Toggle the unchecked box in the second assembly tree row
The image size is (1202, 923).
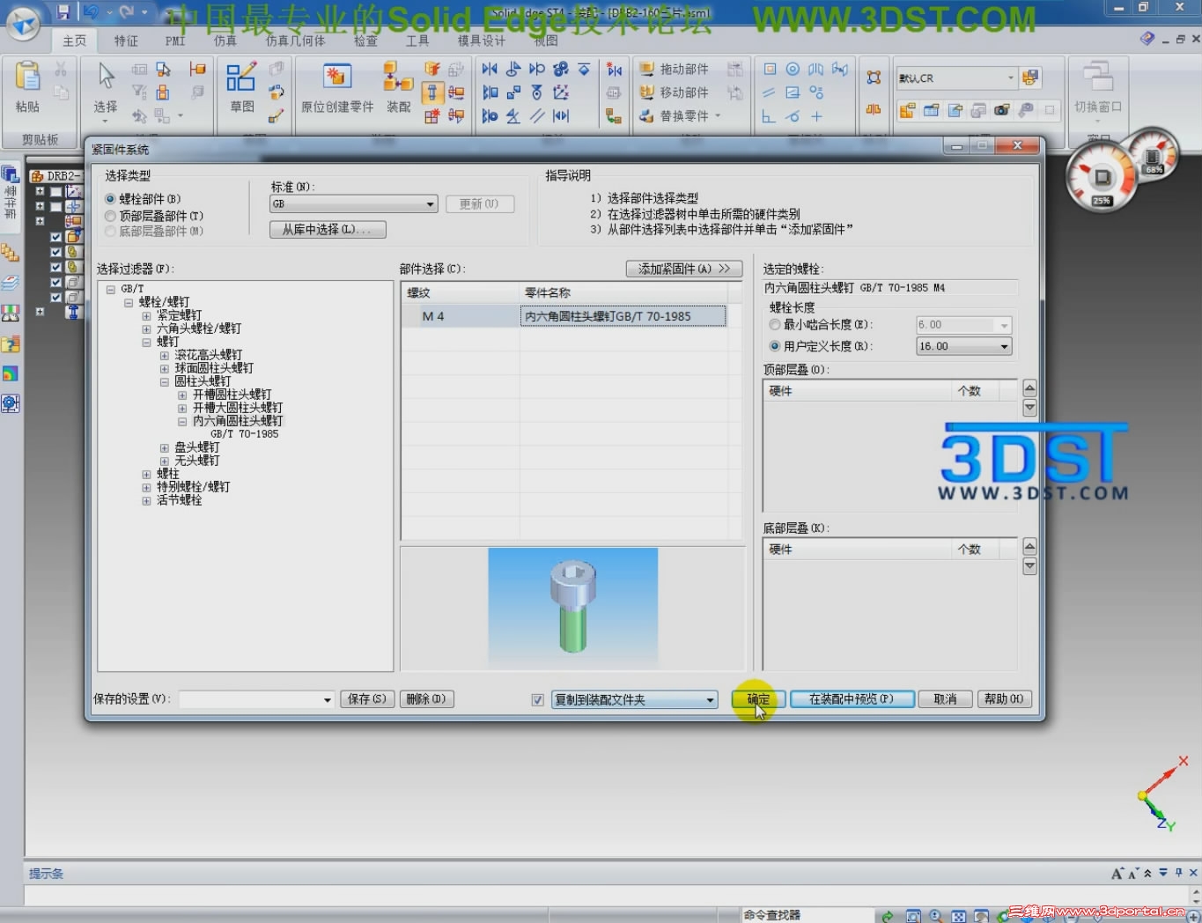[55, 206]
